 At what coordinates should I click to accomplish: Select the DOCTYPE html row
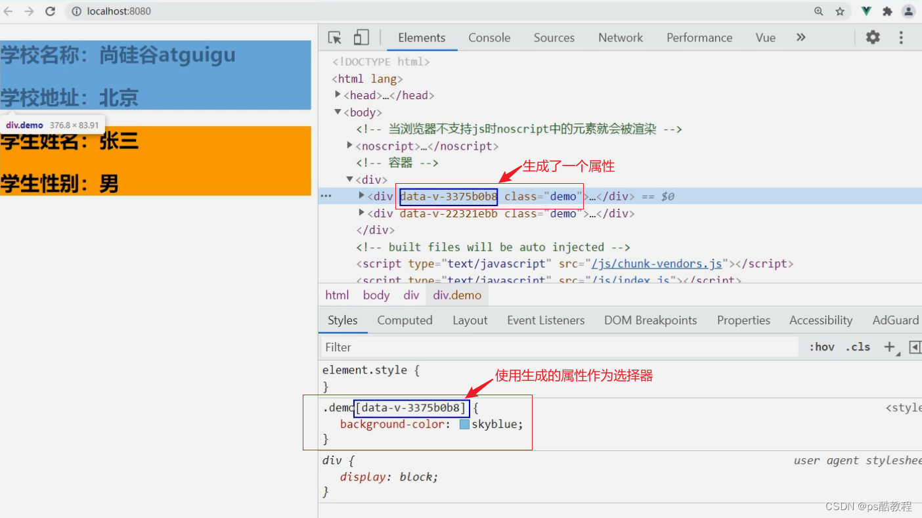pos(381,62)
